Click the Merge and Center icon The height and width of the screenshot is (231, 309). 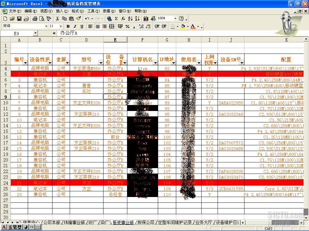[x=112, y=26]
